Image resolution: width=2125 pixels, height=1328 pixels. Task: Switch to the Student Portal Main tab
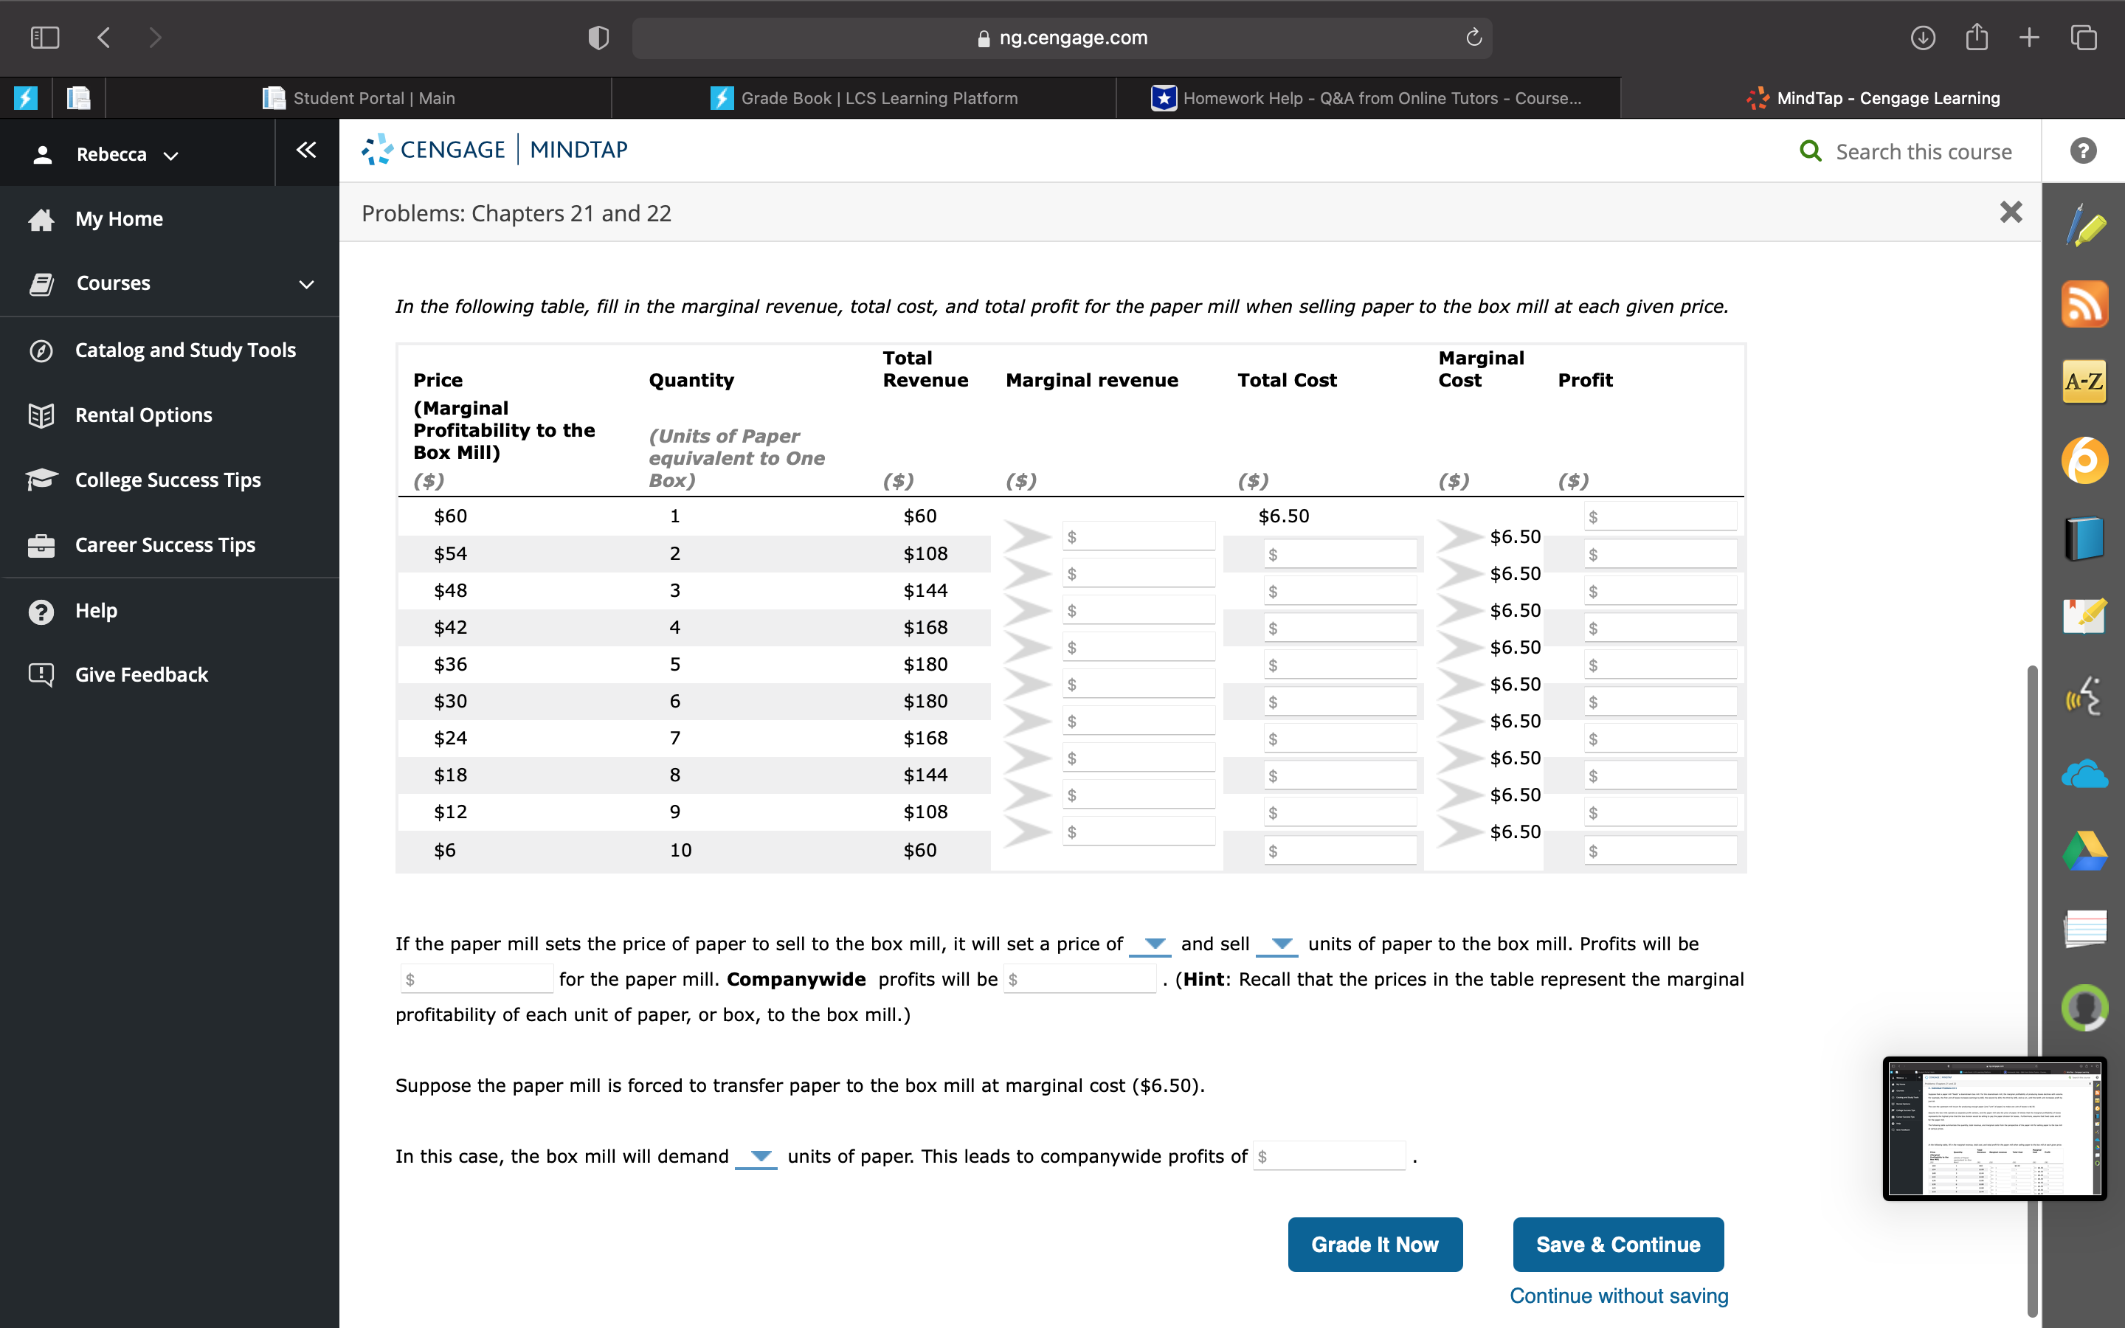pos(373,97)
